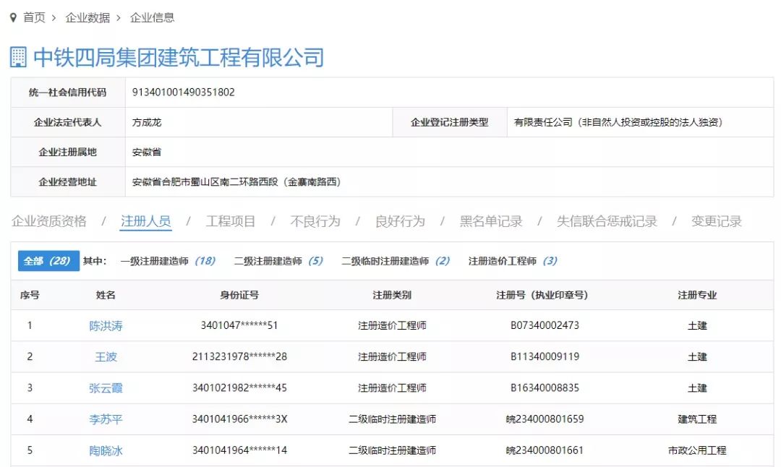Filter by 一级注册建造师 (18)
781x467 pixels.
coord(168,261)
